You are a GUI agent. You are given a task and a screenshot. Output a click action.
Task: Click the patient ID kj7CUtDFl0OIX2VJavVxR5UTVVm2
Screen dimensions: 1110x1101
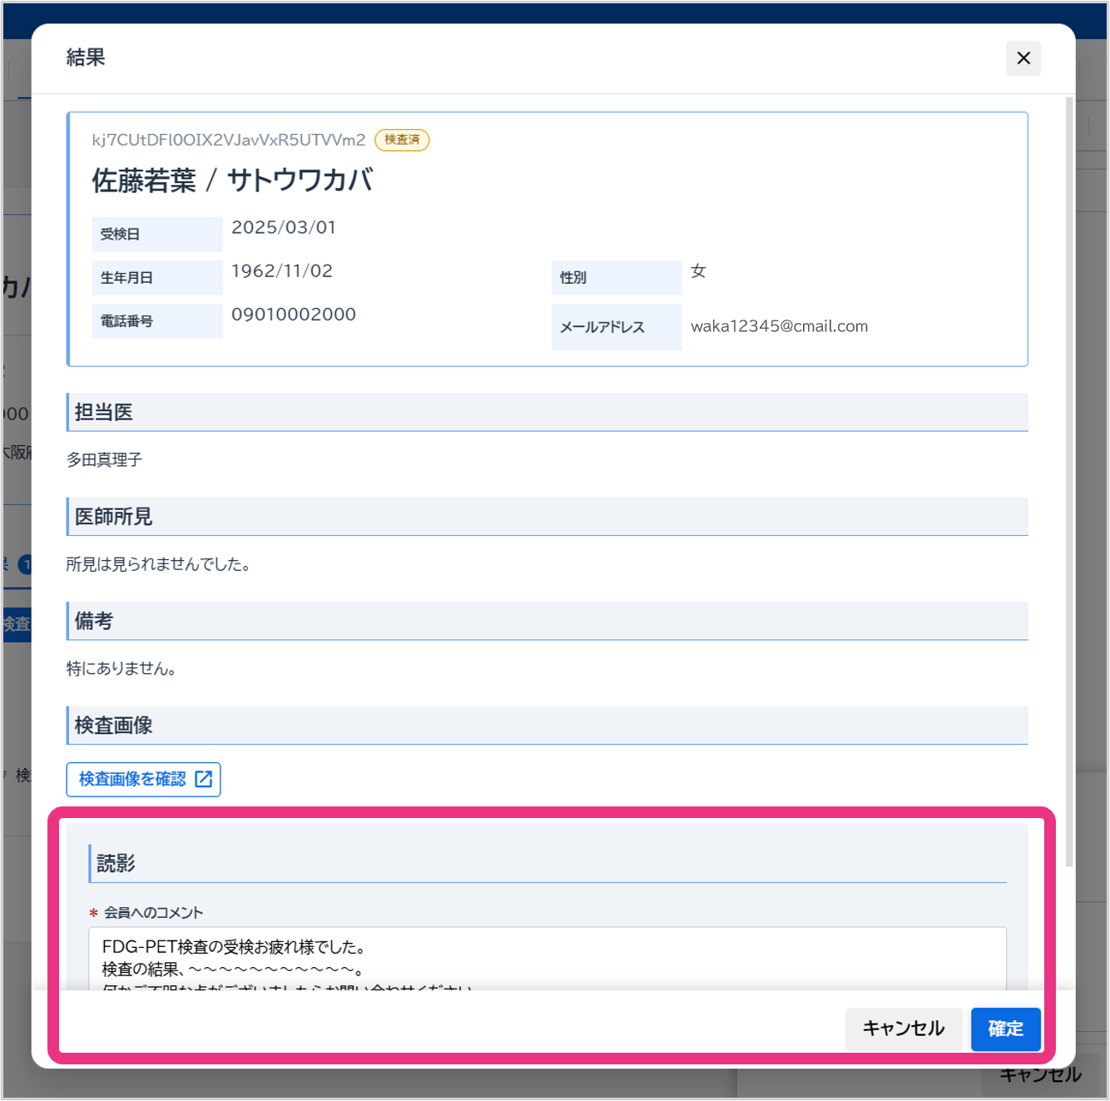coord(229,140)
